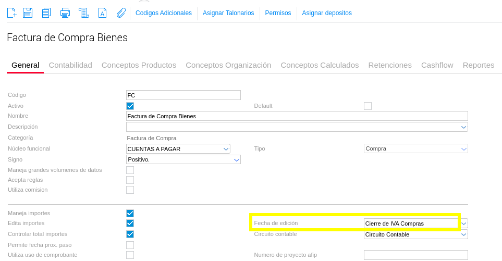
Task: Check Maneja grandes volumenes de datos
Action: [x=130, y=170]
